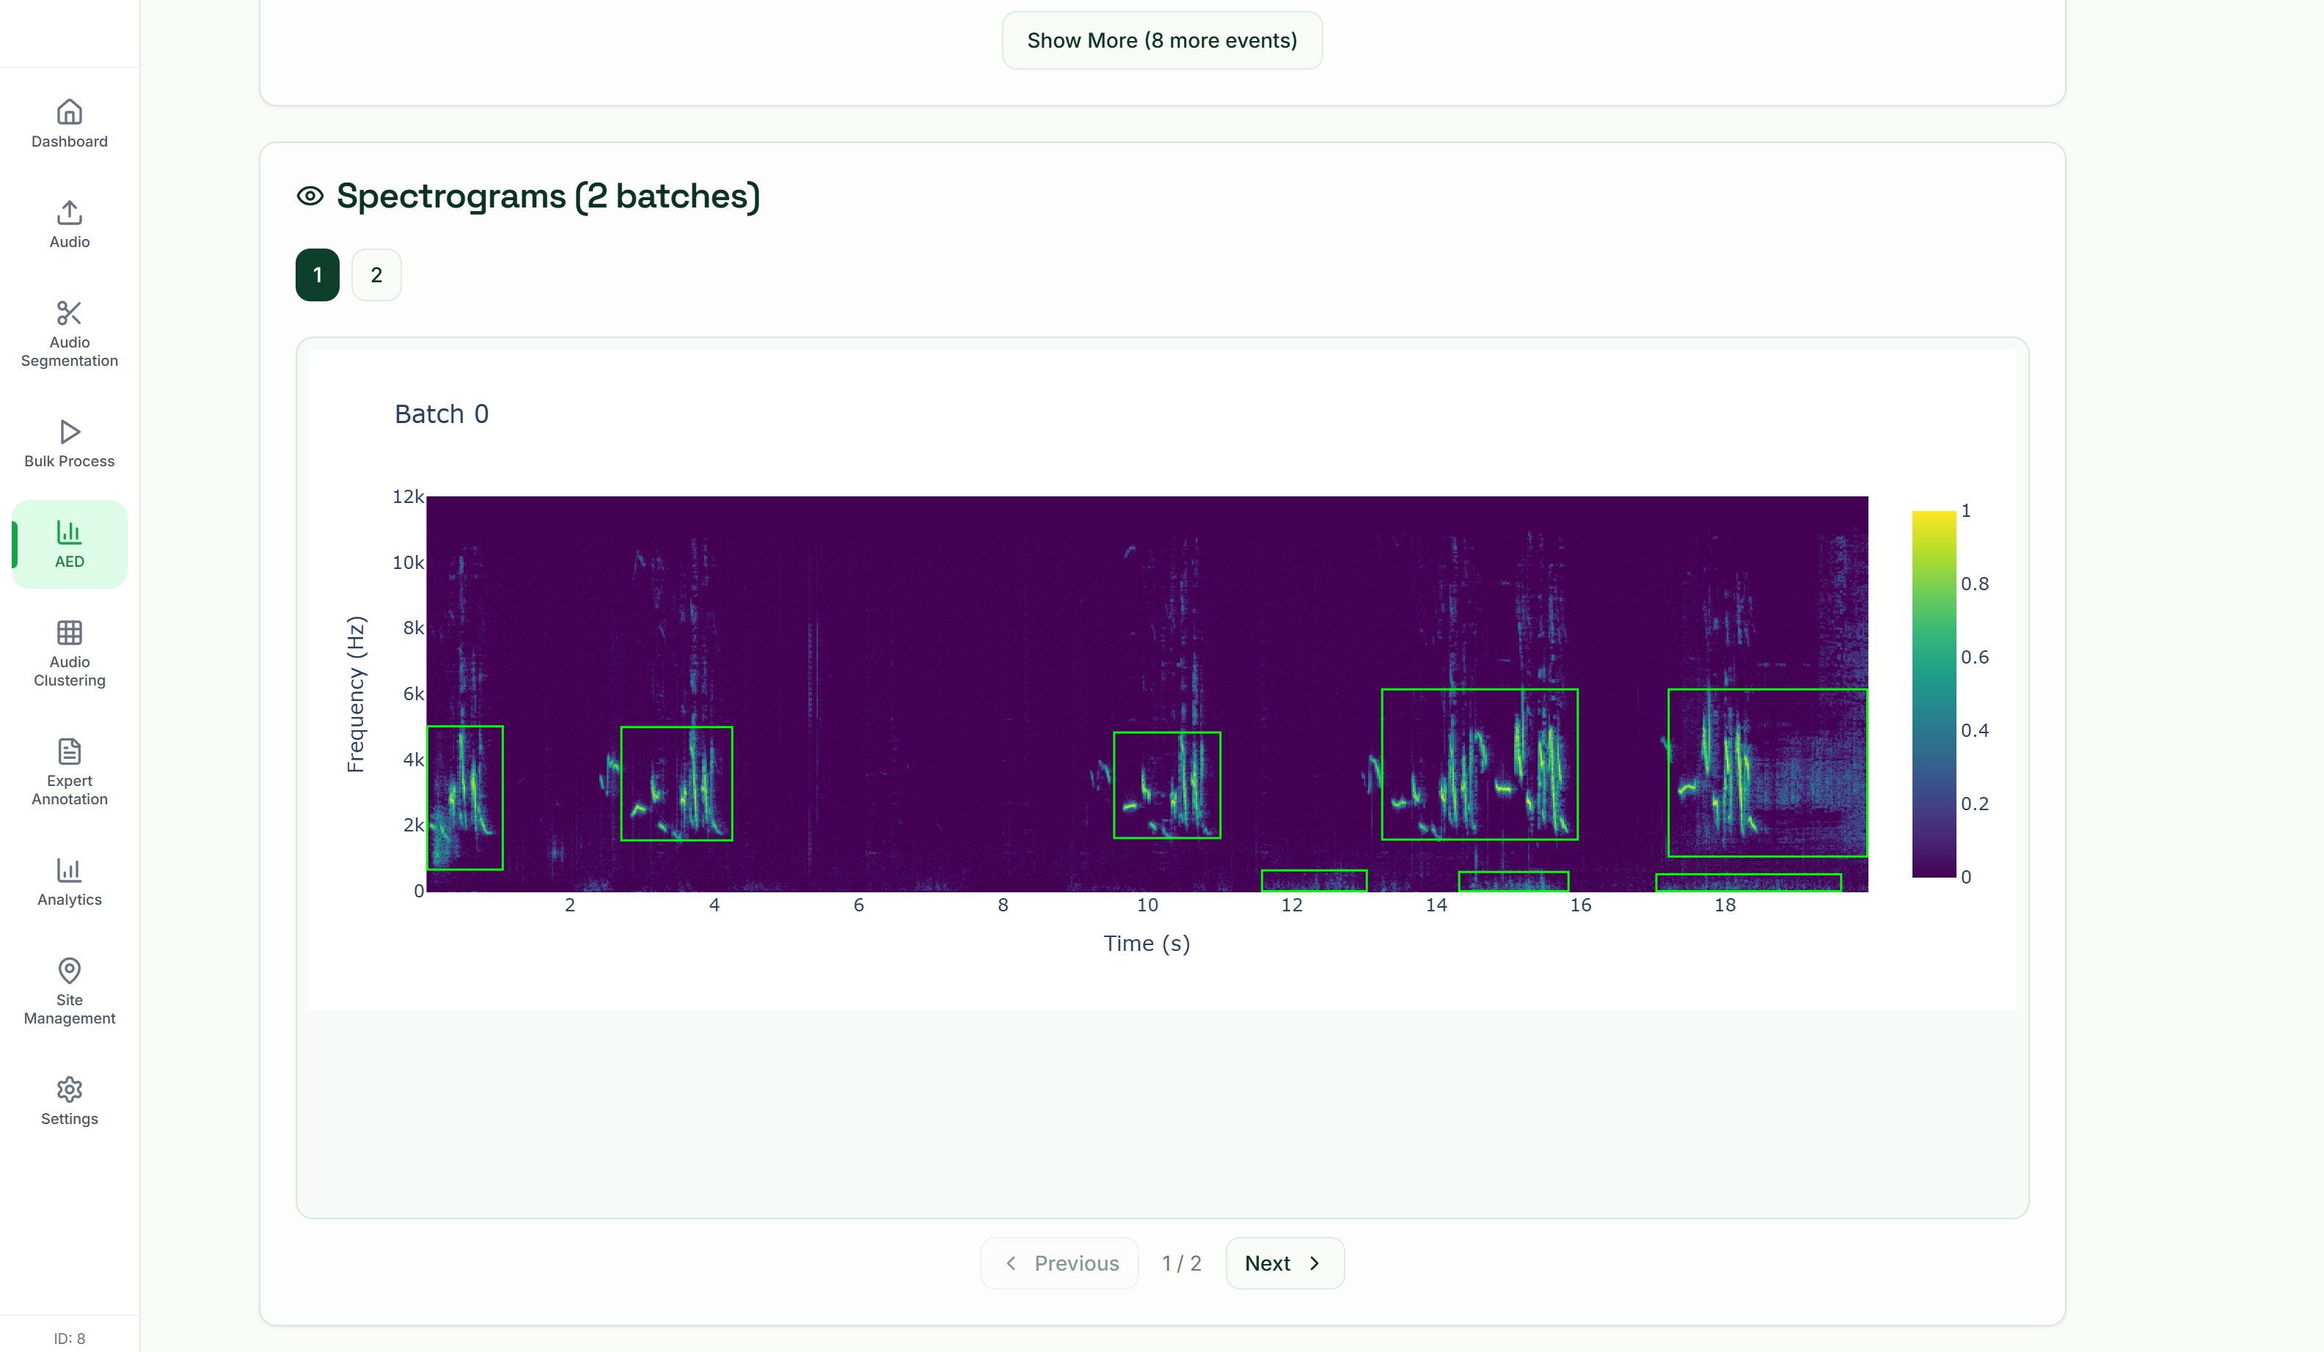This screenshot has height=1352, width=2324.
Task: Click the large detection box near 14 seconds
Action: point(1479,764)
